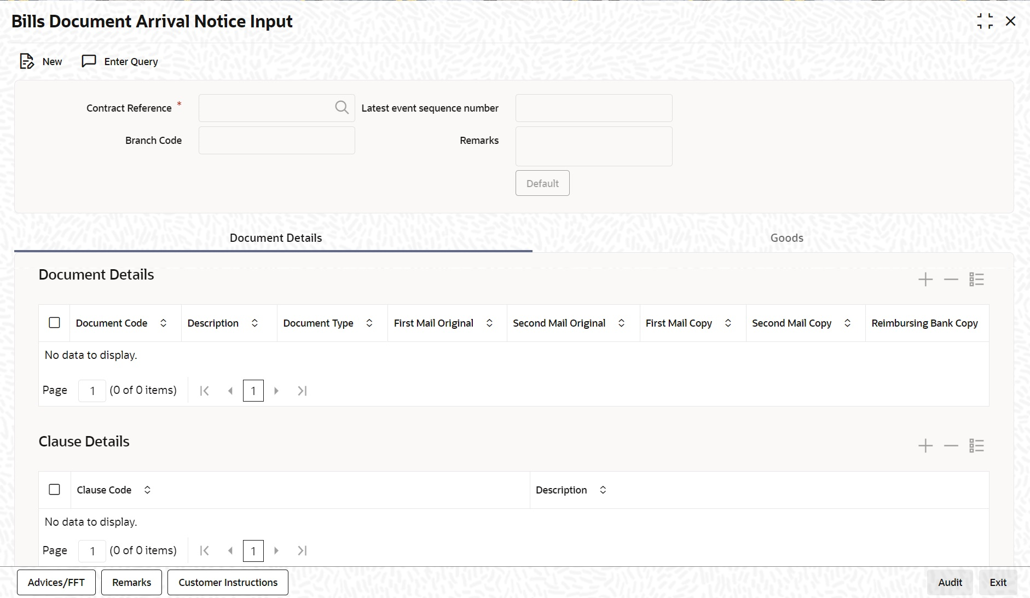Add a row to Document Details

925,280
